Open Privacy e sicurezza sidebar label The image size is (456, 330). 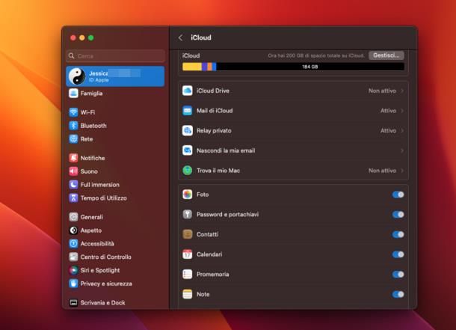[x=106, y=284]
